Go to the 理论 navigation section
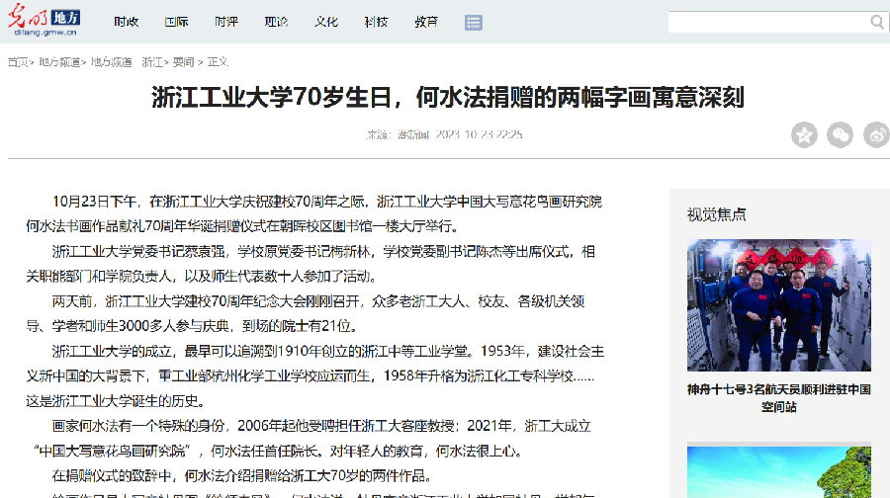The width and height of the screenshot is (890, 498). 276,22
